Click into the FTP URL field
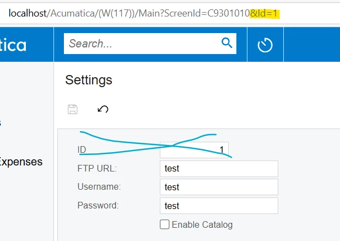This screenshot has height=241, width=340. [x=219, y=169]
